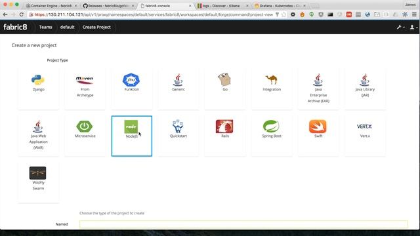This screenshot has height=236, width=420.
Task: Click the fabric8 logo
Action: pyautogui.click(x=15, y=27)
